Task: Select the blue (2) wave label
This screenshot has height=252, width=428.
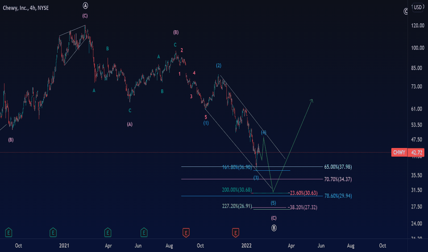Action: [x=219, y=66]
